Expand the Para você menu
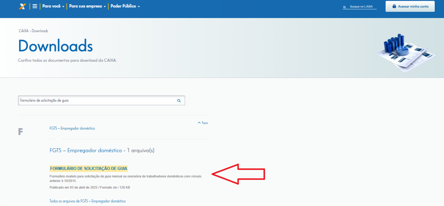This screenshot has height=206, width=444. 53,6
